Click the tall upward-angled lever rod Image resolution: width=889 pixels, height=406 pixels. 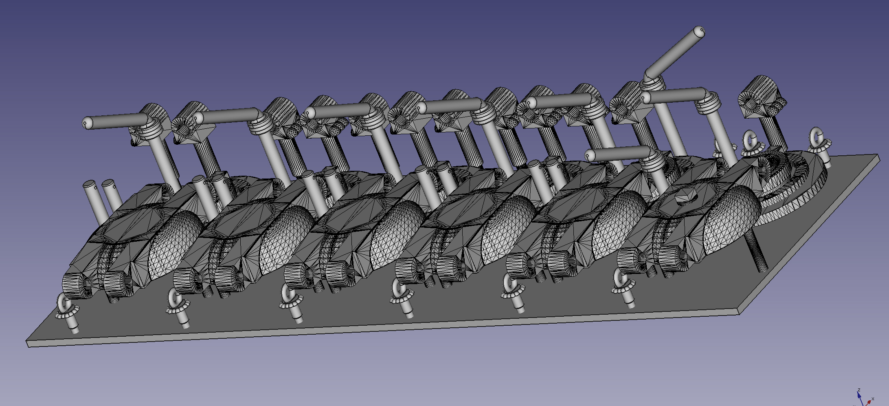point(675,53)
